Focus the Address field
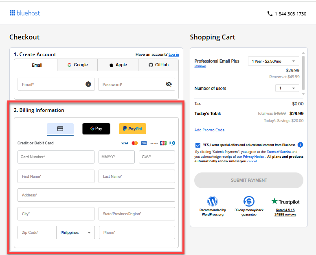316x255 pixels. tap(97, 195)
